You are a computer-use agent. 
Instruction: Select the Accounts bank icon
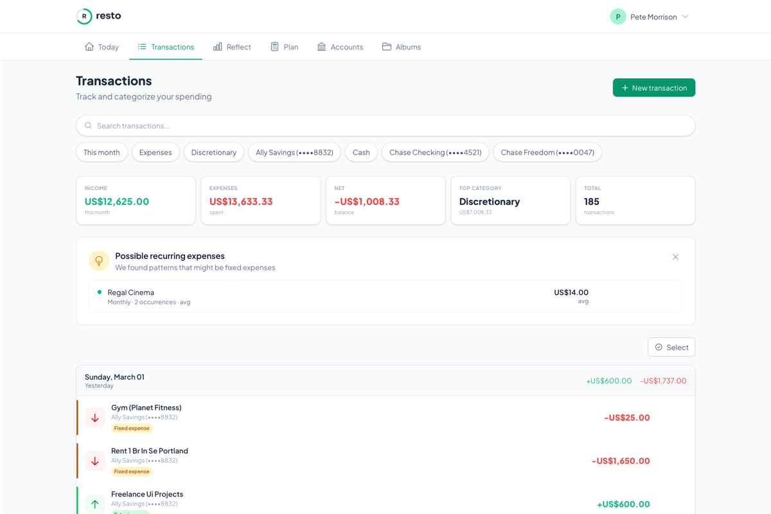coord(322,46)
